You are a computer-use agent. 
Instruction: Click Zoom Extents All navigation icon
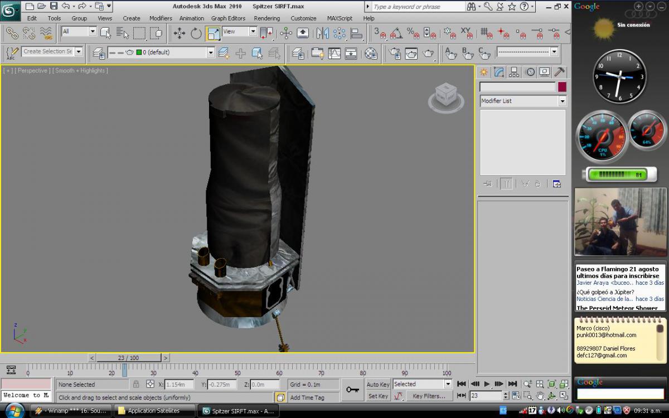[564, 384]
